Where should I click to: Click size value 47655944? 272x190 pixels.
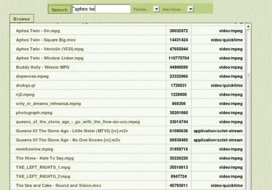[x=178, y=49]
